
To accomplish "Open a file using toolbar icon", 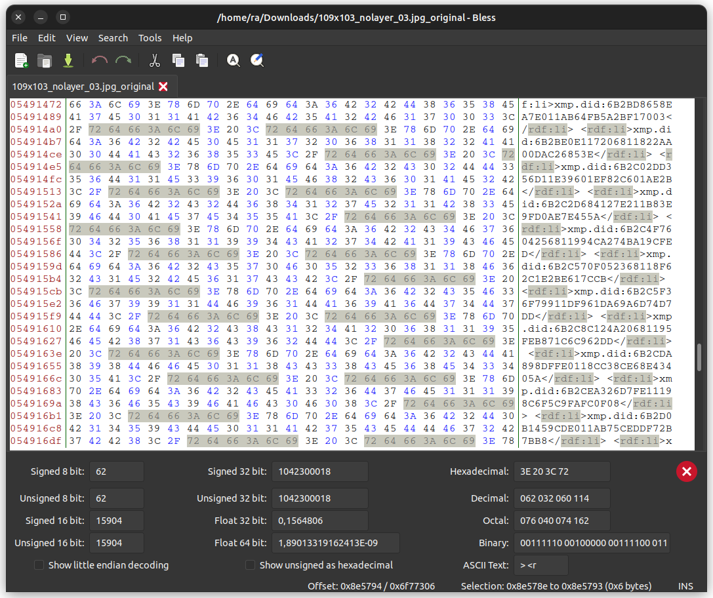I will coord(45,60).
